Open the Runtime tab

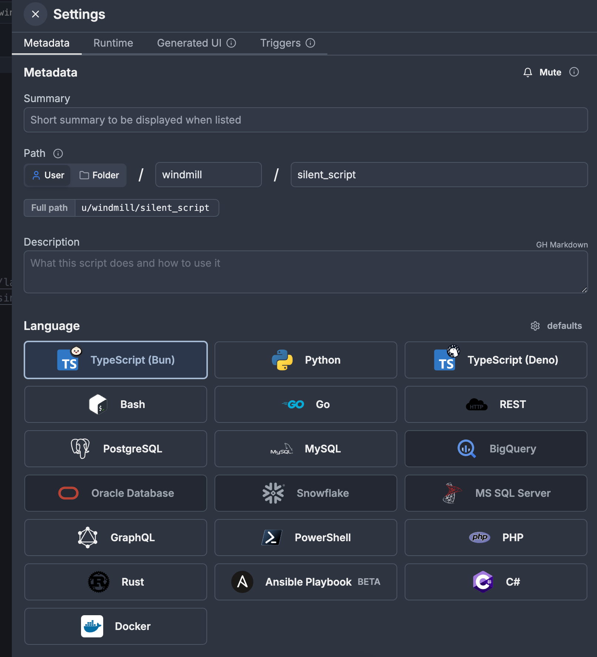pyautogui.click(x=113, y=43)
